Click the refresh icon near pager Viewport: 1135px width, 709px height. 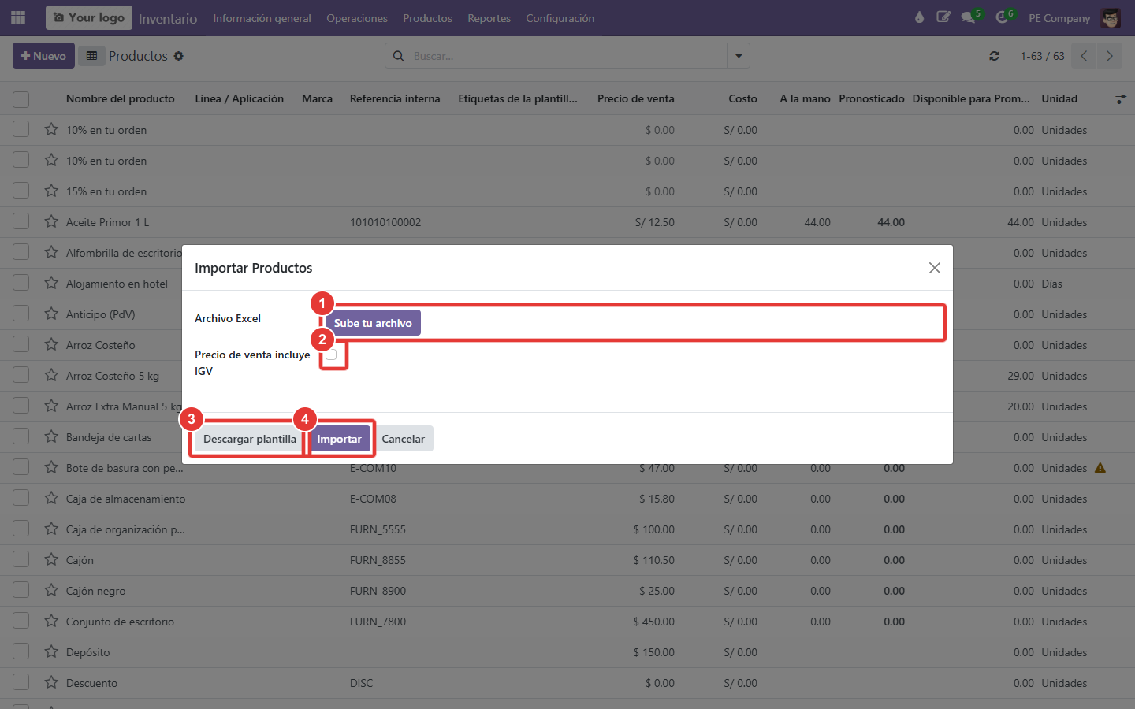995,56
